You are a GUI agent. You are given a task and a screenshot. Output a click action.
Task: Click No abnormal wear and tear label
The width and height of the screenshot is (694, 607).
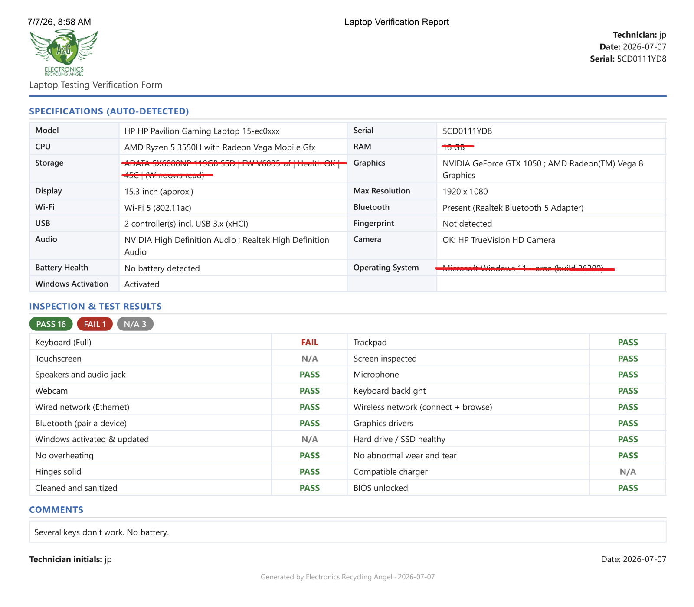point(405,455)
